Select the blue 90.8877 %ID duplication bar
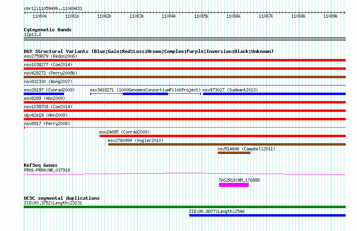 (268, 215)
